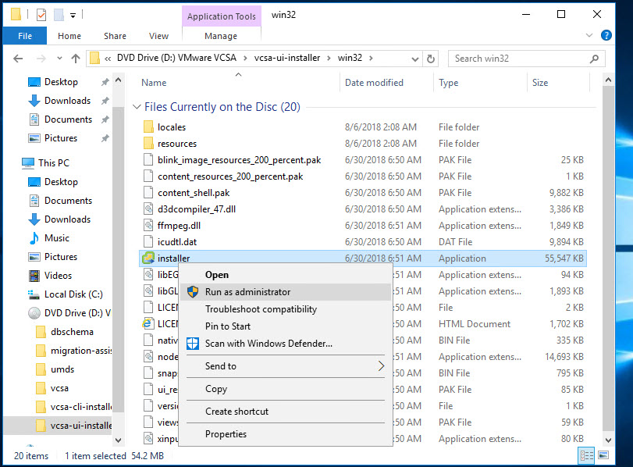Open the View ribbon tab

click(x=158, y=36)
